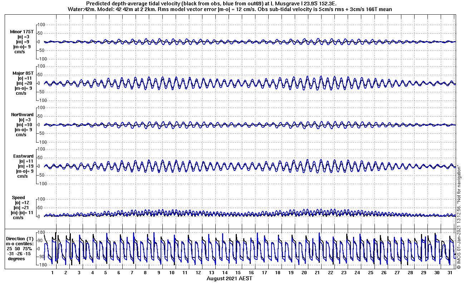The width and height of the screenshot is (465, 286).
Task: Click the '-90' label on Direction axis
Action: point(41,257)
